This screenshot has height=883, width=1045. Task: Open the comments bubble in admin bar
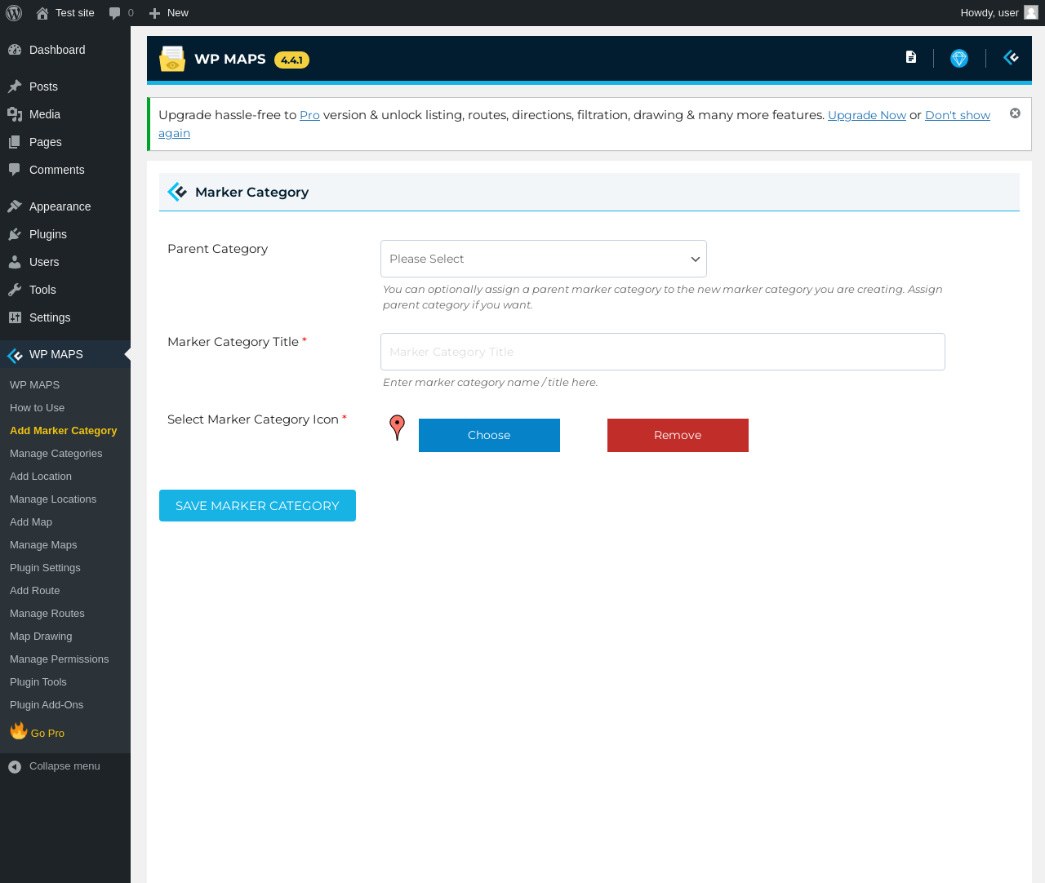click(121, 13)
